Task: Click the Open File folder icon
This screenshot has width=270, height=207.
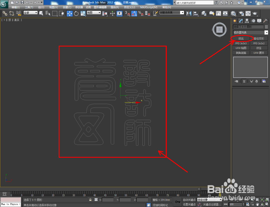Action: [17, 2]
